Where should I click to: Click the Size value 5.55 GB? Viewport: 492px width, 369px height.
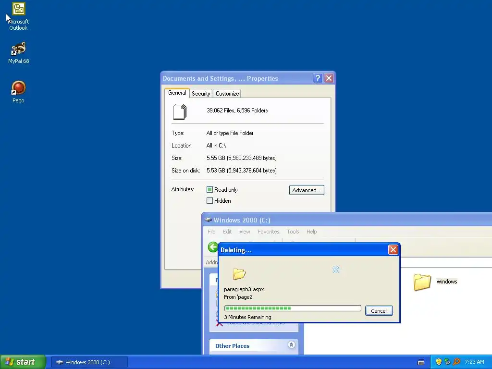[242, 158]
